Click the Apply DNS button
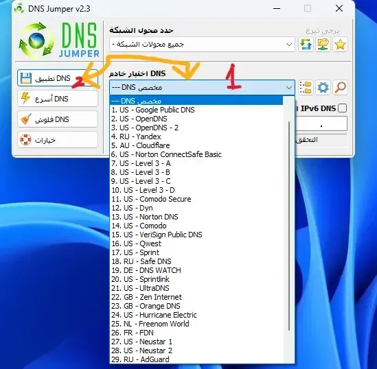This screenshot has height=369, width=377. [58, 78]
